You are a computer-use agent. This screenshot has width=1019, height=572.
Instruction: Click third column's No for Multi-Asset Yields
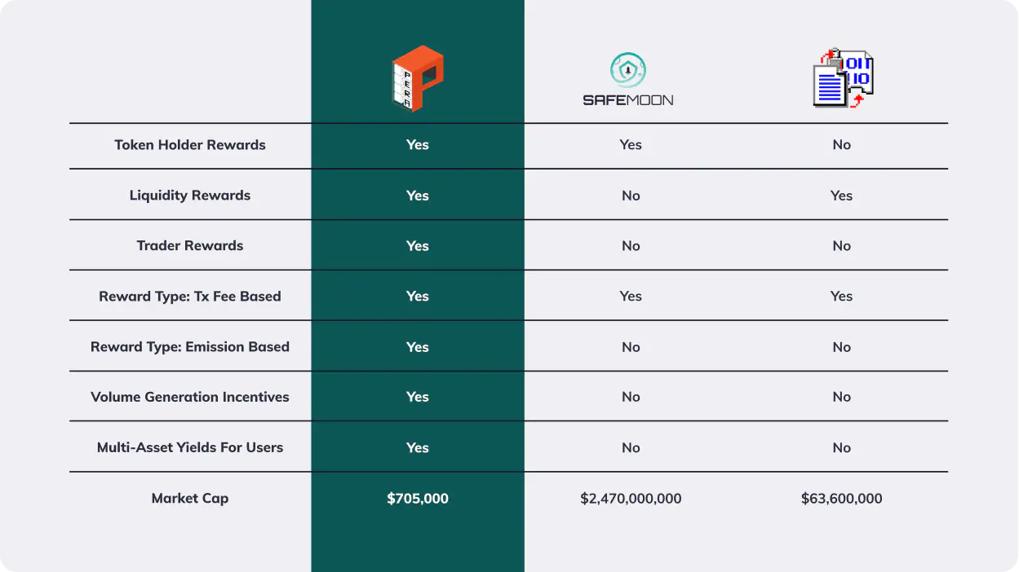pyautogui.click(x=842, y=448)
